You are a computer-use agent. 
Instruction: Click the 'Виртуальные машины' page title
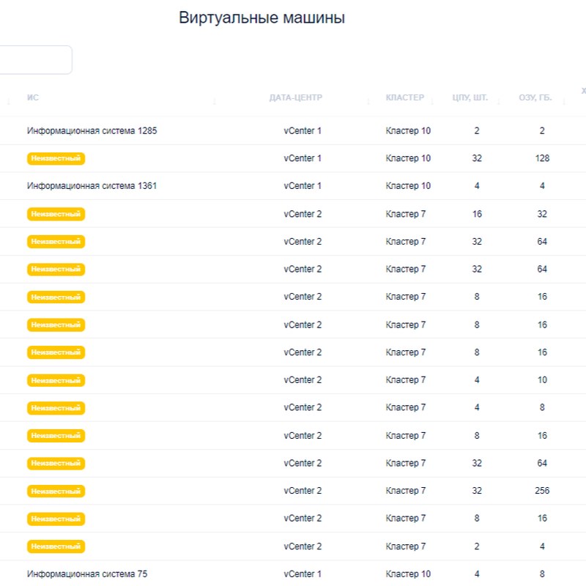click(x=262, y=18)
